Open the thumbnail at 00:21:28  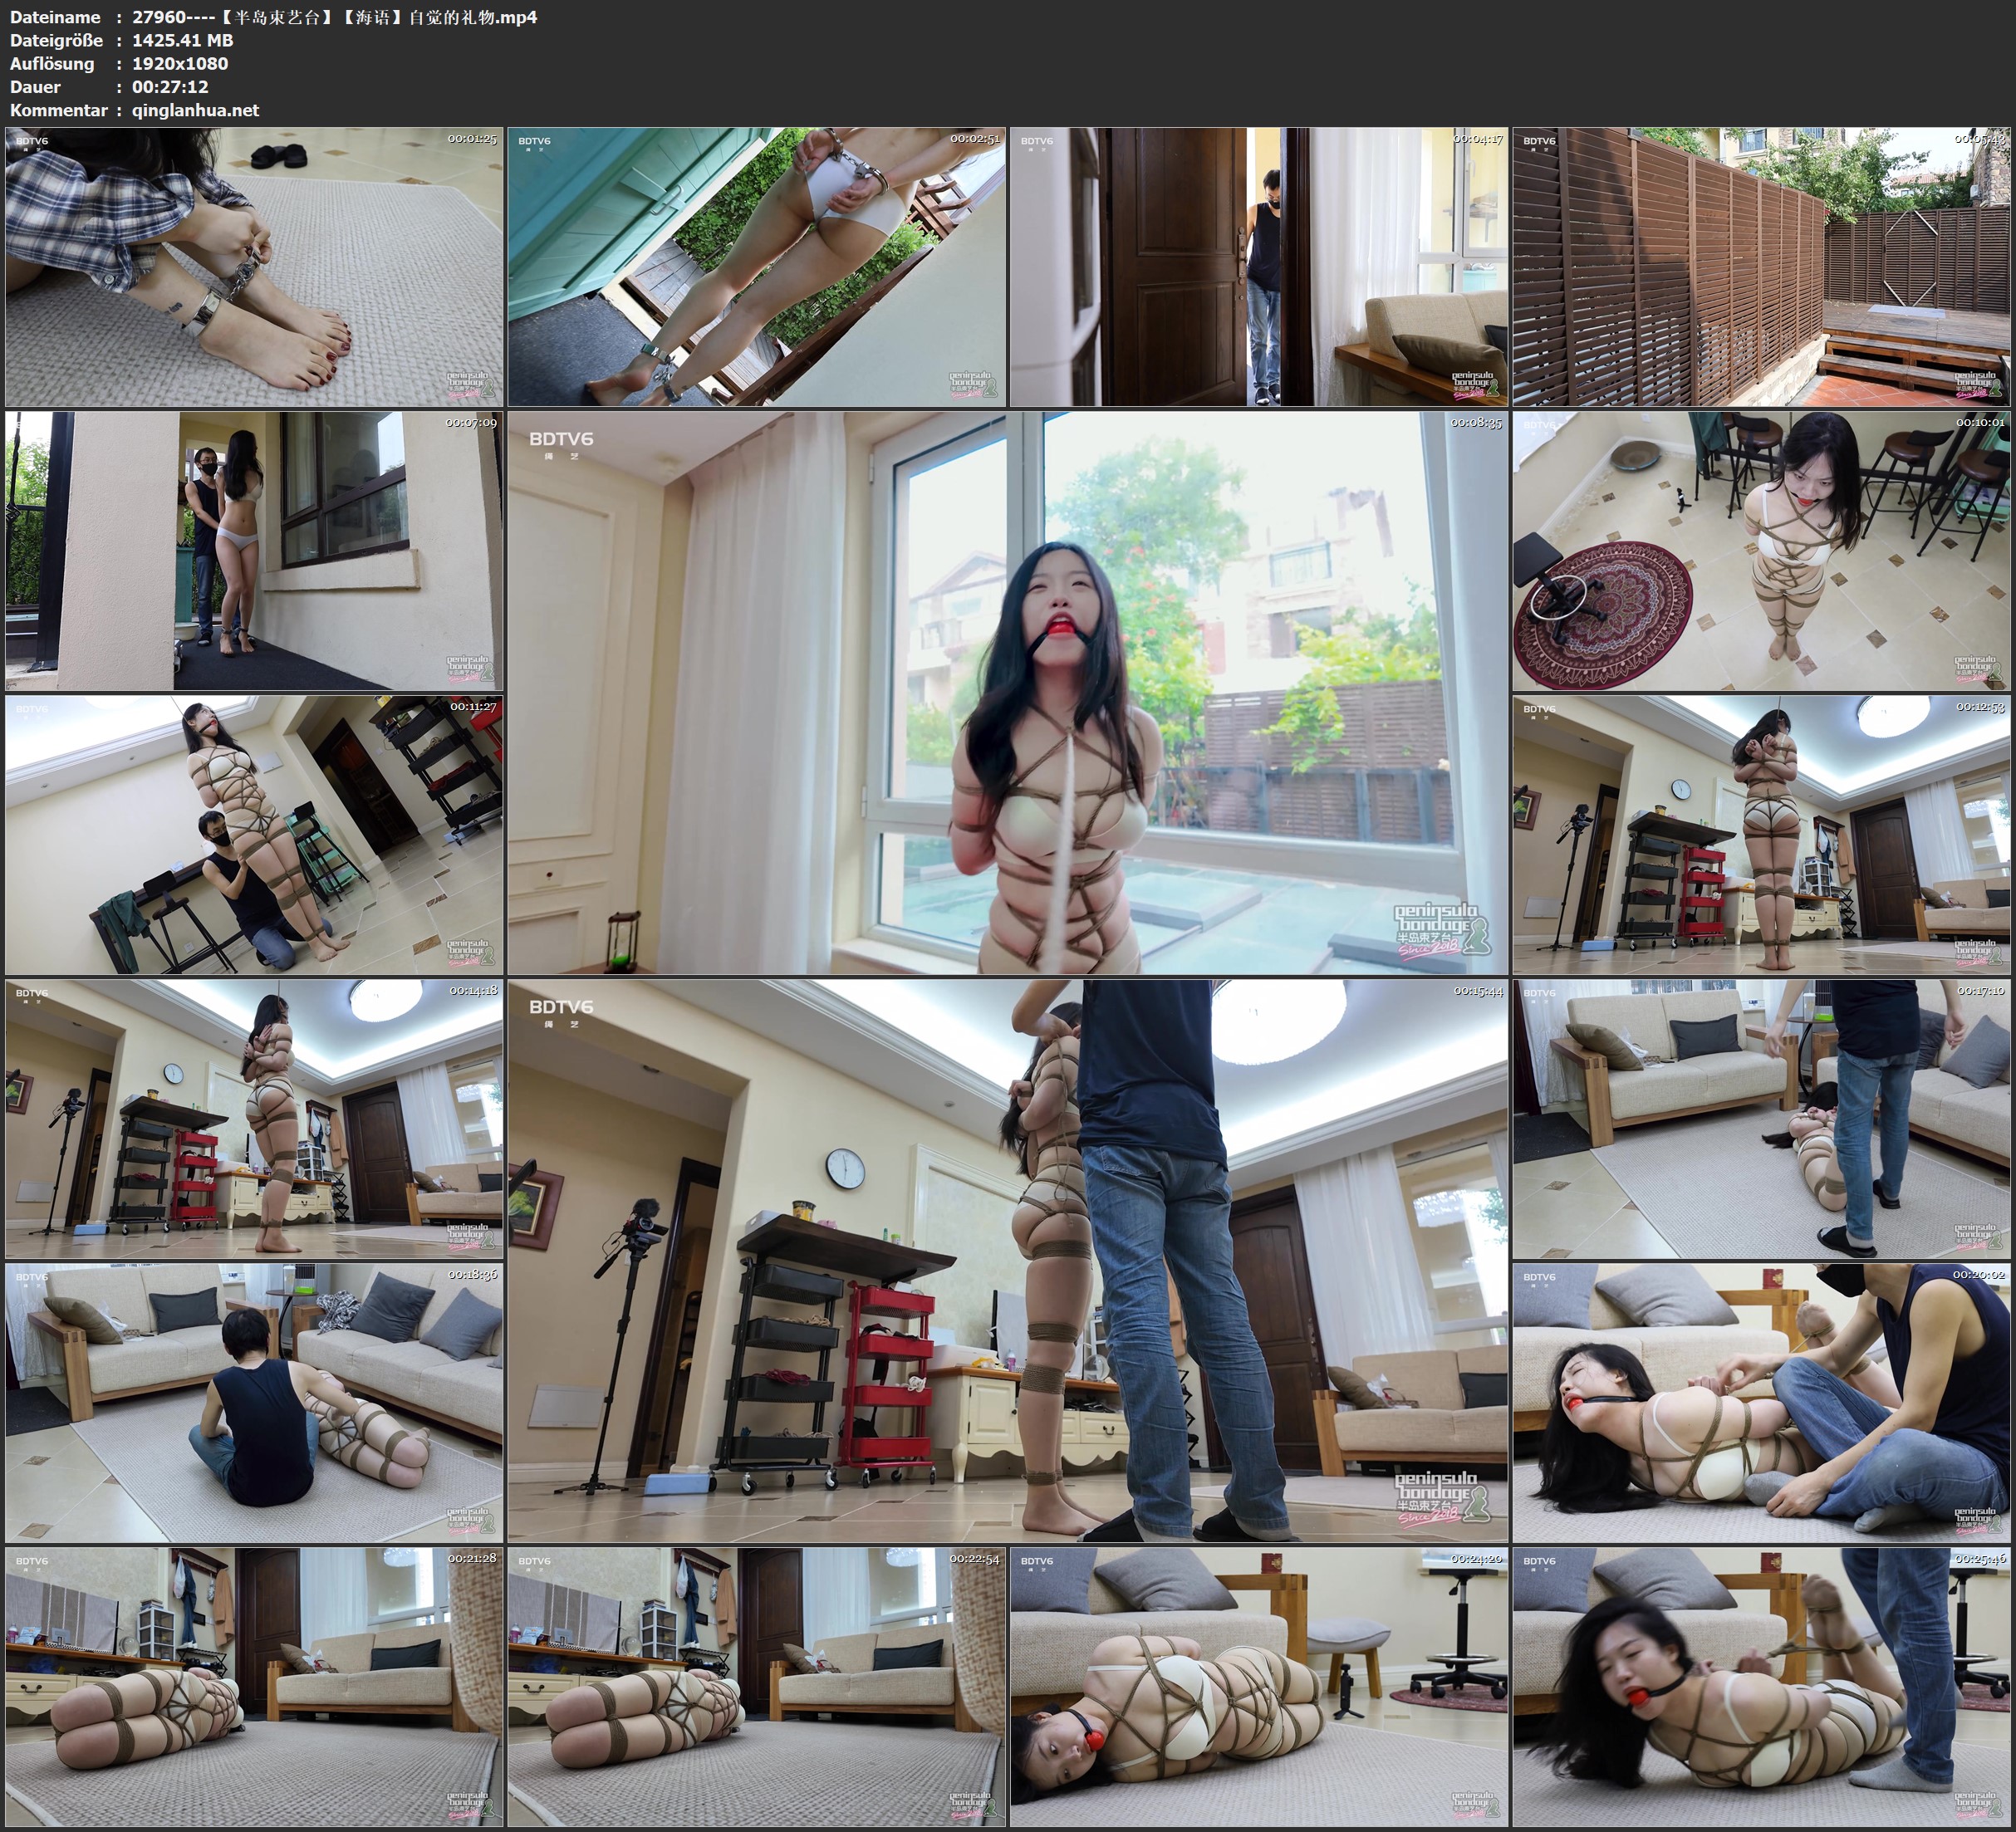[x=254, y=1687]
